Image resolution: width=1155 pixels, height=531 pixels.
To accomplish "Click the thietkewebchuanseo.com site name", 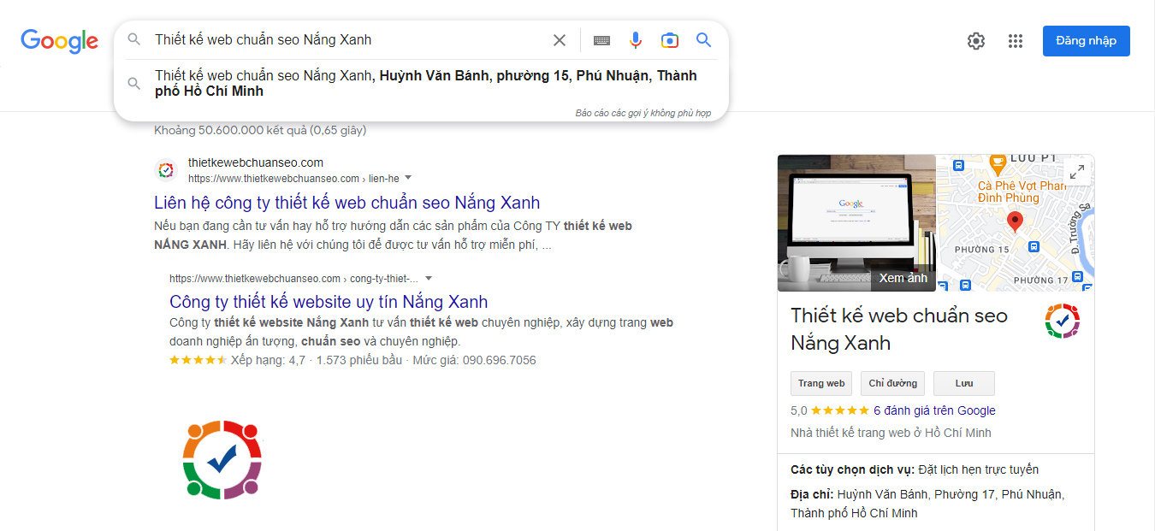I will coord(256,162).
